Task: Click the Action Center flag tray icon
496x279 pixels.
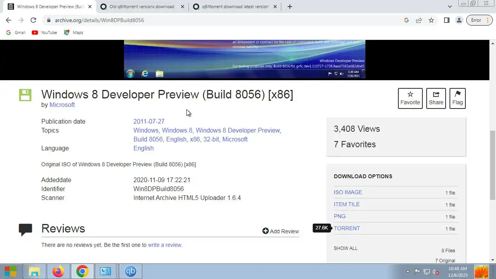Action: [x=417, y=272]
